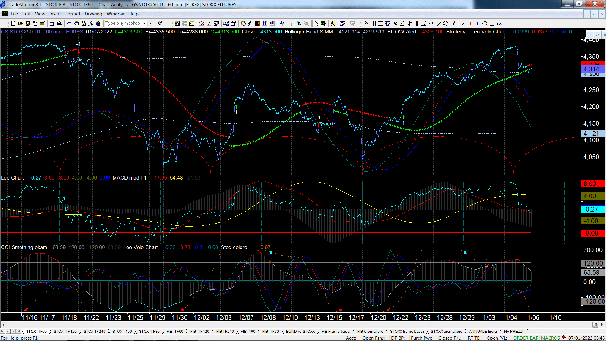Click into the Type a symbol field
Image resolution: width=606 pixels, height=341 pixels.
point(123,23)
